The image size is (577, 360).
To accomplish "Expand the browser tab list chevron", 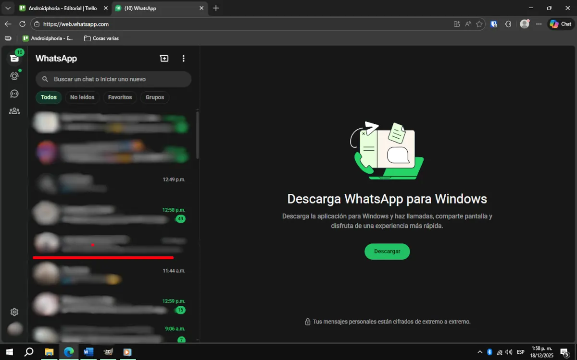I will coord(7,8).
